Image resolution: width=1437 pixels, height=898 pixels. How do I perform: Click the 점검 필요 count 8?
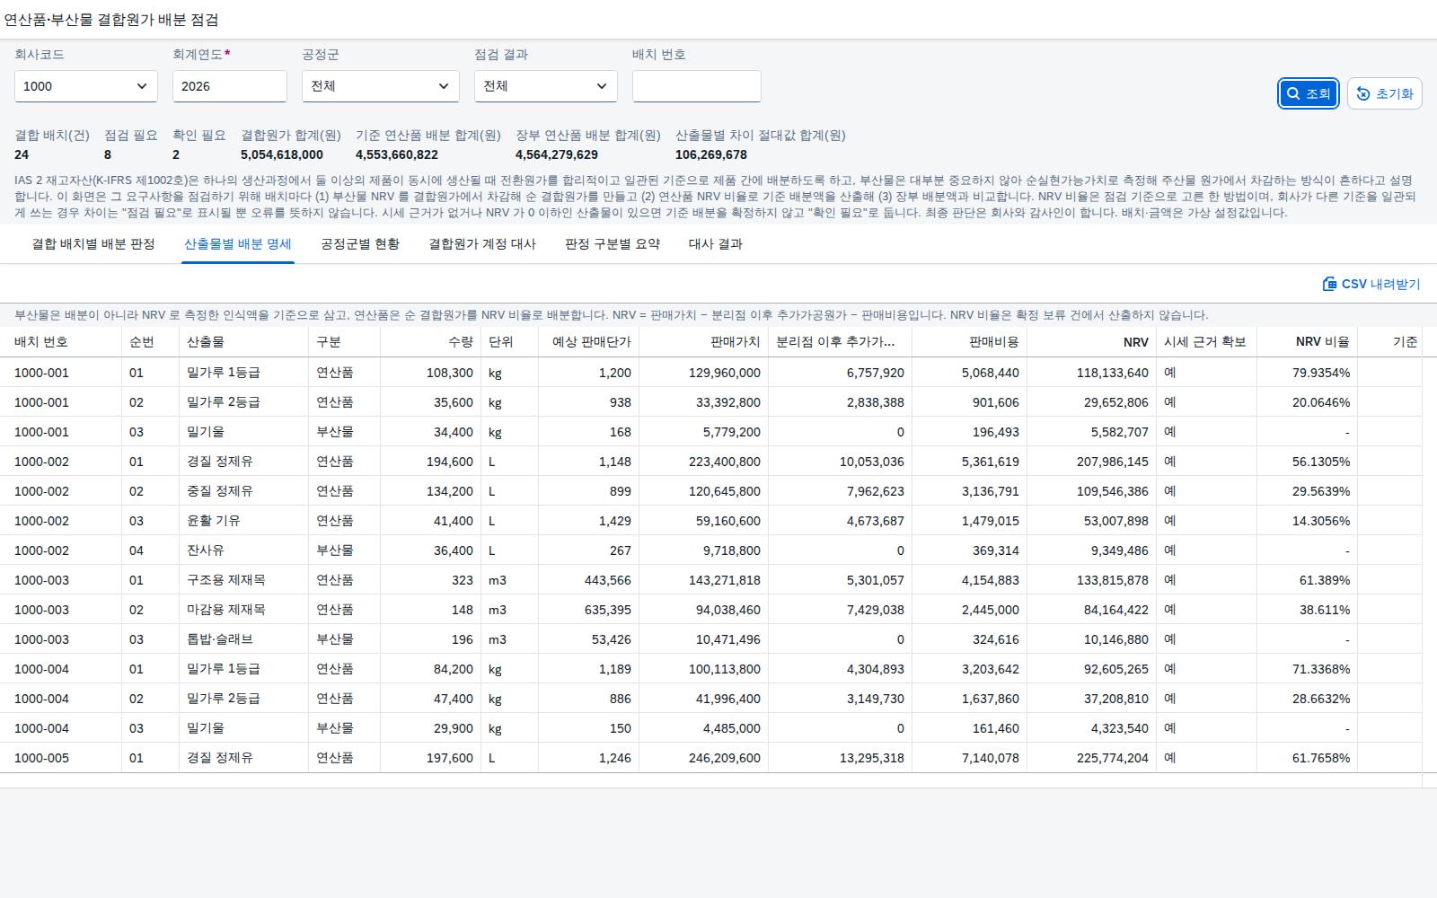[108, 154]
